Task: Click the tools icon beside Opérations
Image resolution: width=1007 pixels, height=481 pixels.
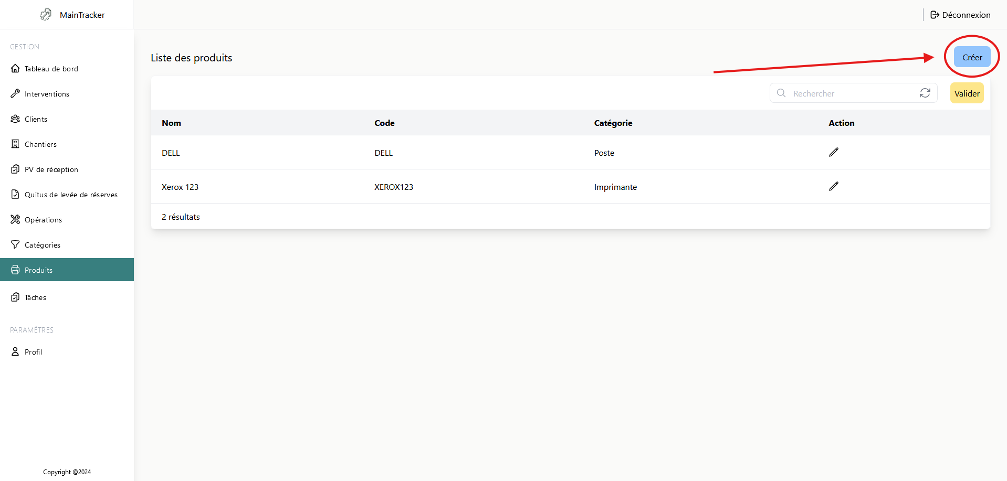Action: (15, 220)
